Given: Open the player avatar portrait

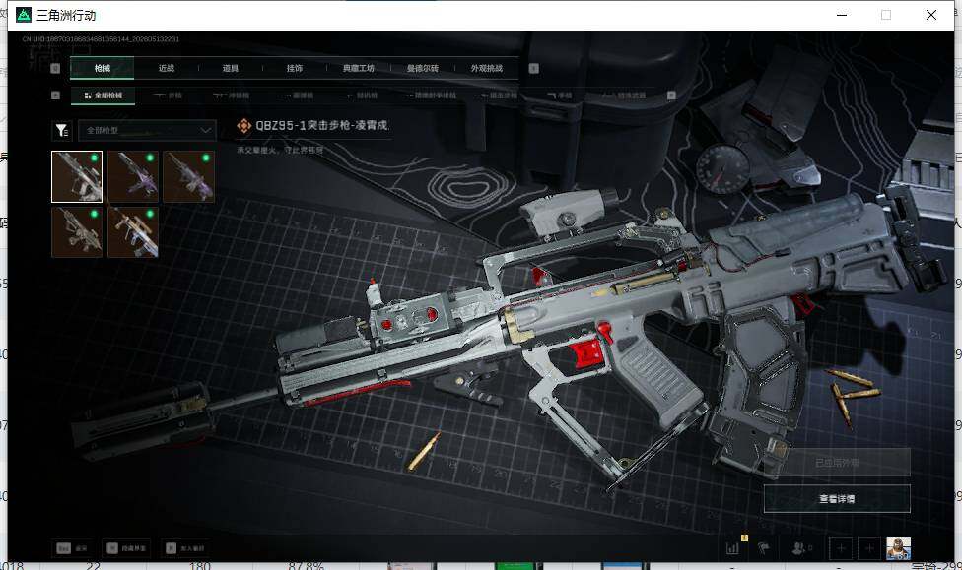Looking at the screenshot, I should point(898,548).
